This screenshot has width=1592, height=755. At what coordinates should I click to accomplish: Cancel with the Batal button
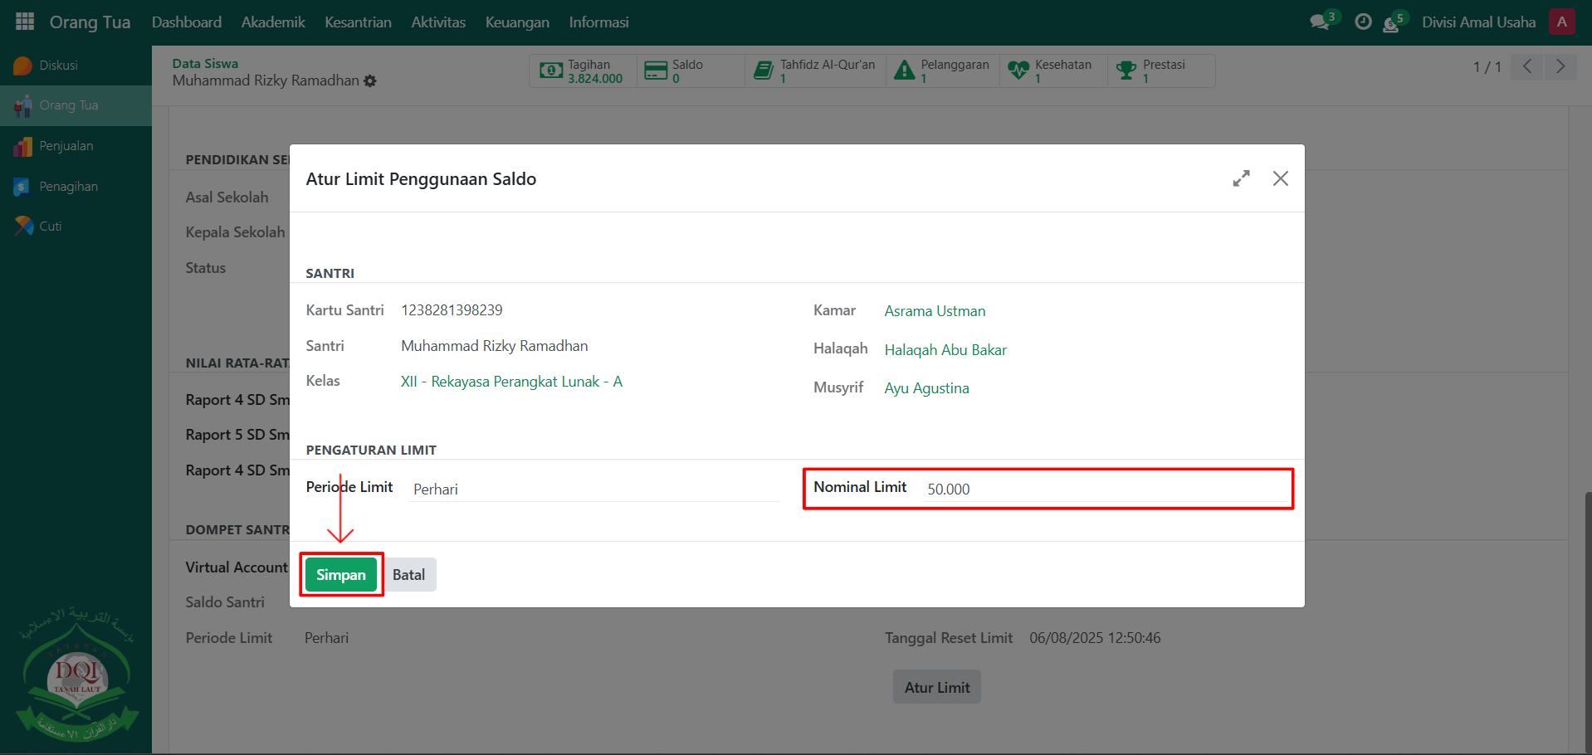tap(408, 575)
